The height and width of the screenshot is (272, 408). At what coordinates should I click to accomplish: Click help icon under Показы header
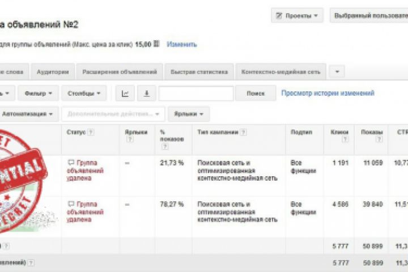coord(379,139)
